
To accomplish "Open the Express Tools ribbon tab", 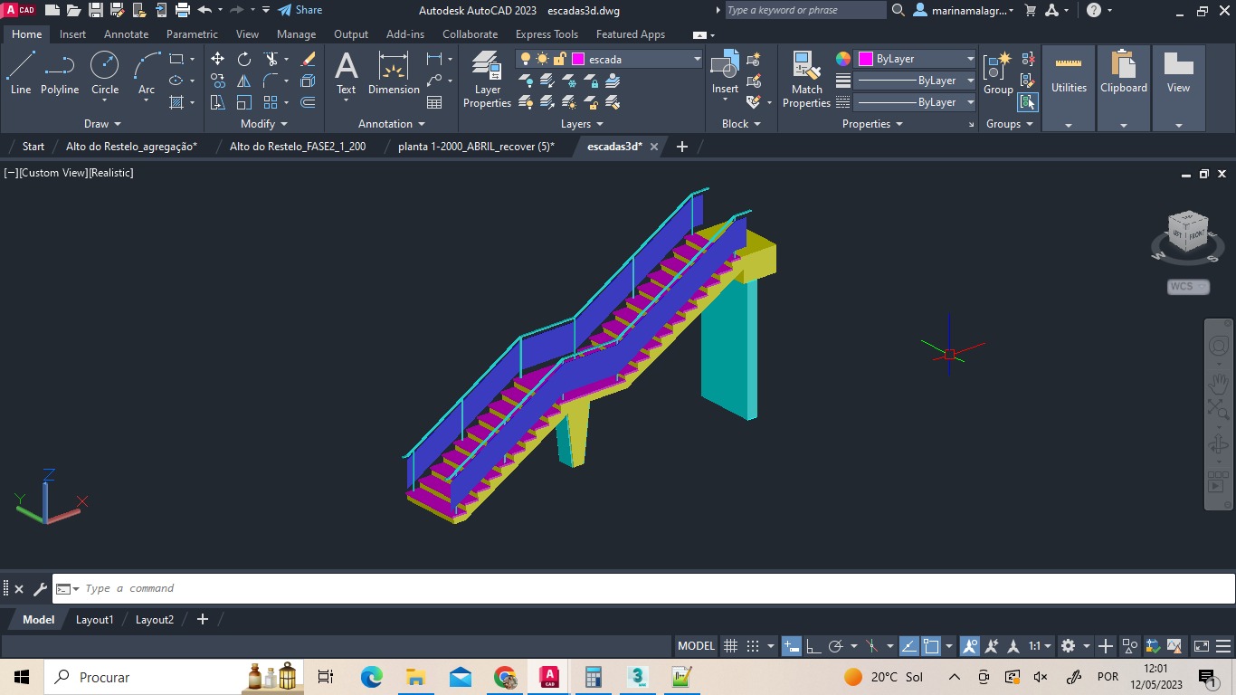I will point(547,34).
